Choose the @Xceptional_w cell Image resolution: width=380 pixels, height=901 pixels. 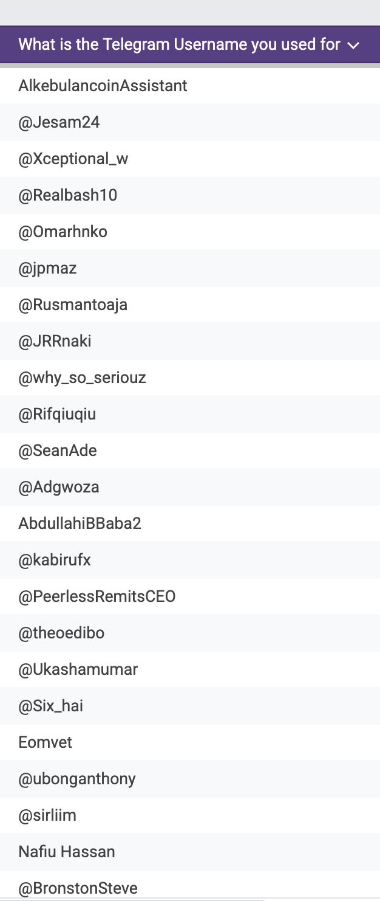tap(190, 159)
